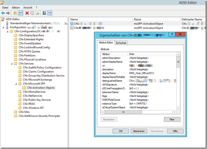This screenshot has height=149, width=207.
Task: Toggle the console tree pane icon
Action: pos(20,13)
